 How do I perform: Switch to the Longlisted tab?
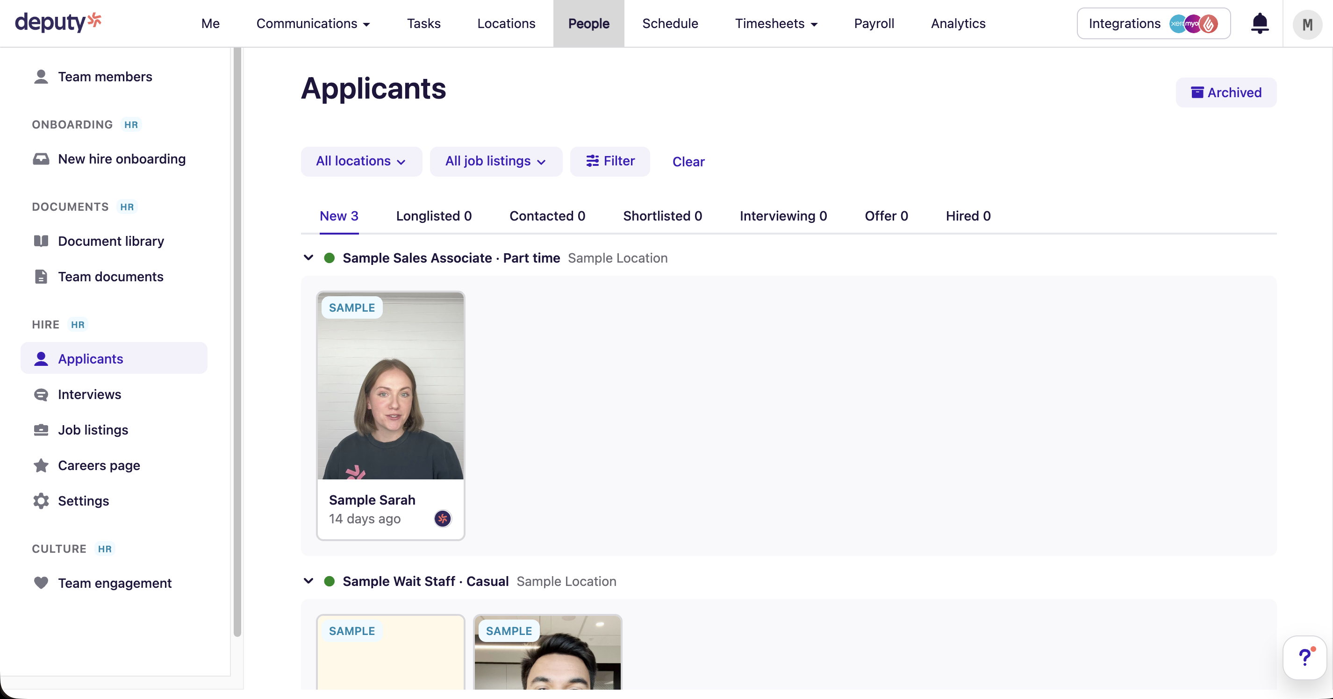pos(434,216)
